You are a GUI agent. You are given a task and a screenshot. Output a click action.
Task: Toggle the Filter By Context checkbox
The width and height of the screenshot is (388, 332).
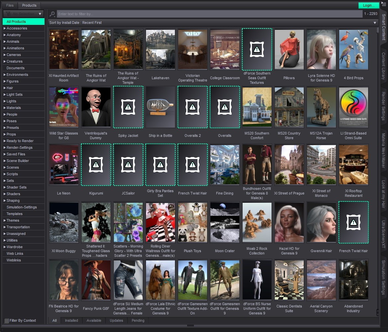click(x=7, y=321)
